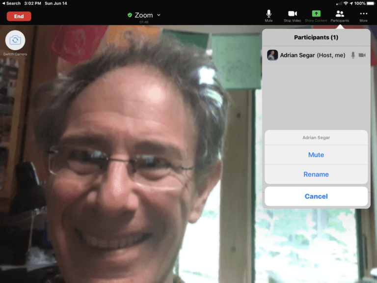Screen dimensions: 377x283
Task: Open the More options ellipsis
Action: pos(363,13)
